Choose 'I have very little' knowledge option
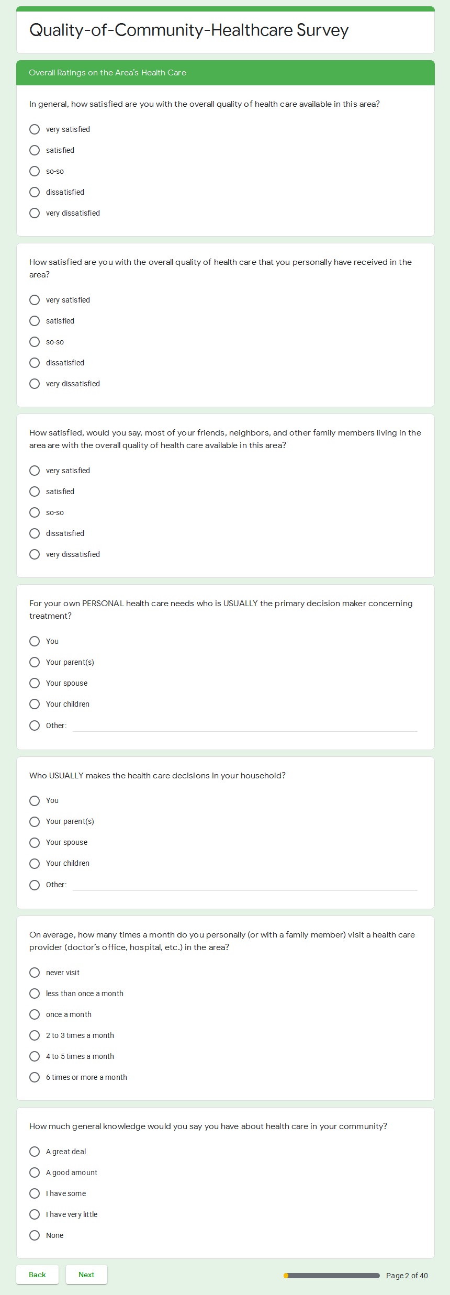The image size is (450, 1295). [x=35, y=1214]
